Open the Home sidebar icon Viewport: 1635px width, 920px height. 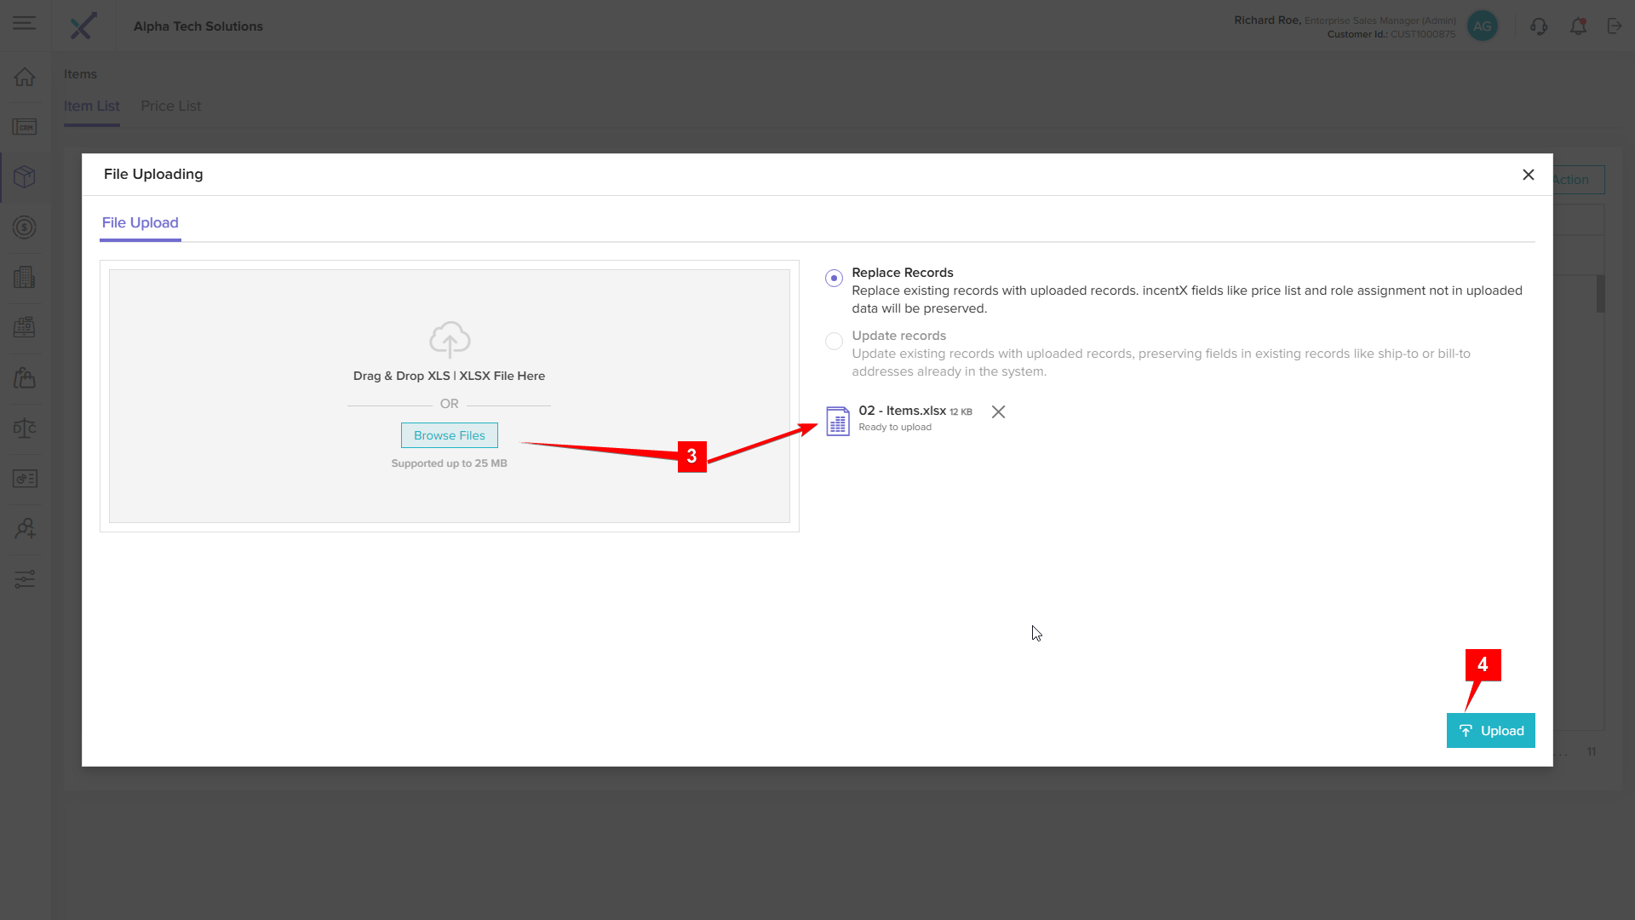[x=25, y=77]
